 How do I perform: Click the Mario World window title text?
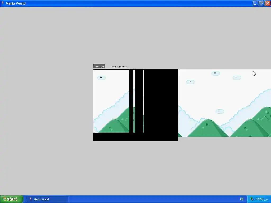coord(16,3)
